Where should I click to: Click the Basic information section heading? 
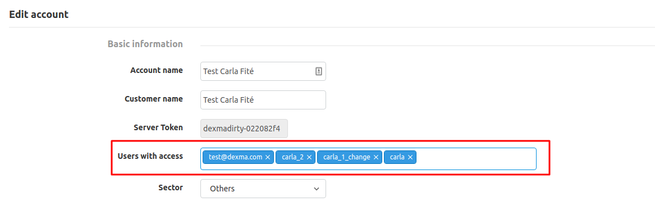pyautogui.click(x=145, y=44)
